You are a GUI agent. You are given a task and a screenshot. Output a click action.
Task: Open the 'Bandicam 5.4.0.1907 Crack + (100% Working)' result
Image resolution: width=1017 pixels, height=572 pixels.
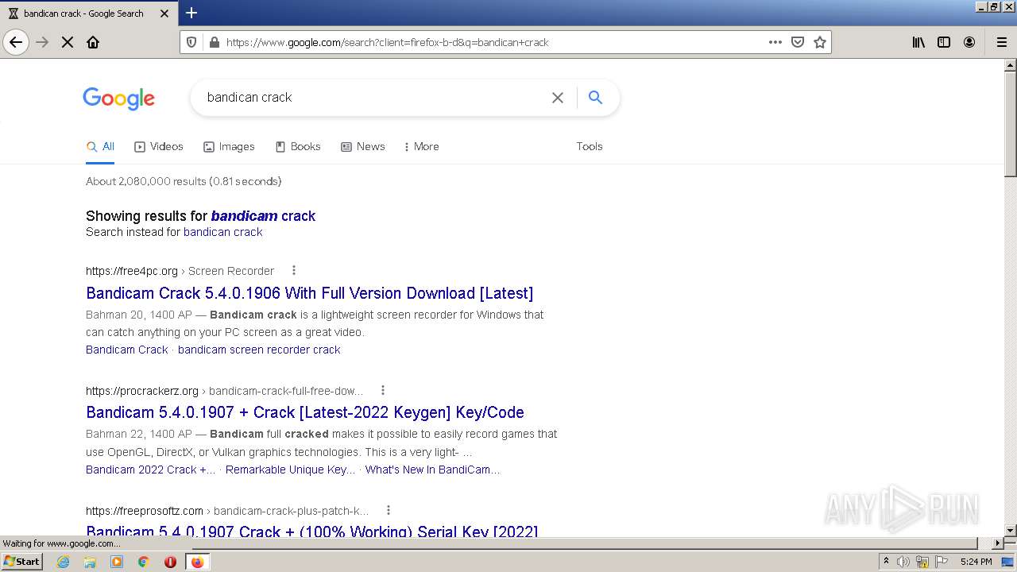coord(312,531)
